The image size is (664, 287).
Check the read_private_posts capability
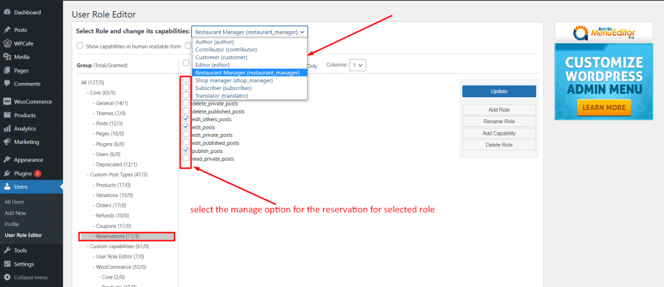pos(186,158)
